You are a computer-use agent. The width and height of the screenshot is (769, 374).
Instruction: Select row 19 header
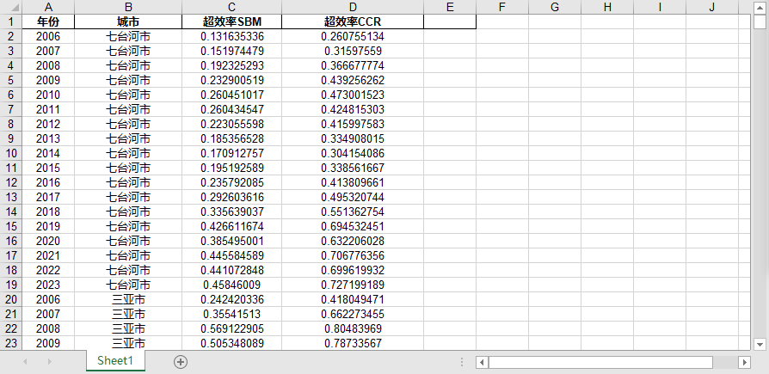[x=11, y=285]
